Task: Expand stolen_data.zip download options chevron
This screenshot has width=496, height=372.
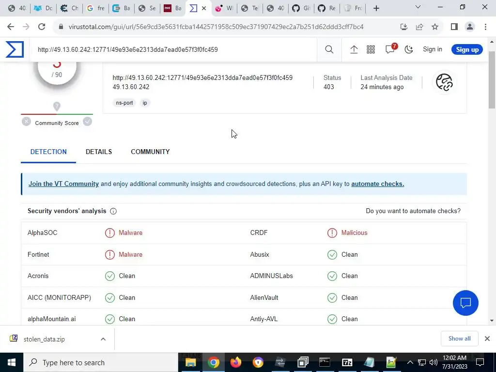Action: coord(103,339)
